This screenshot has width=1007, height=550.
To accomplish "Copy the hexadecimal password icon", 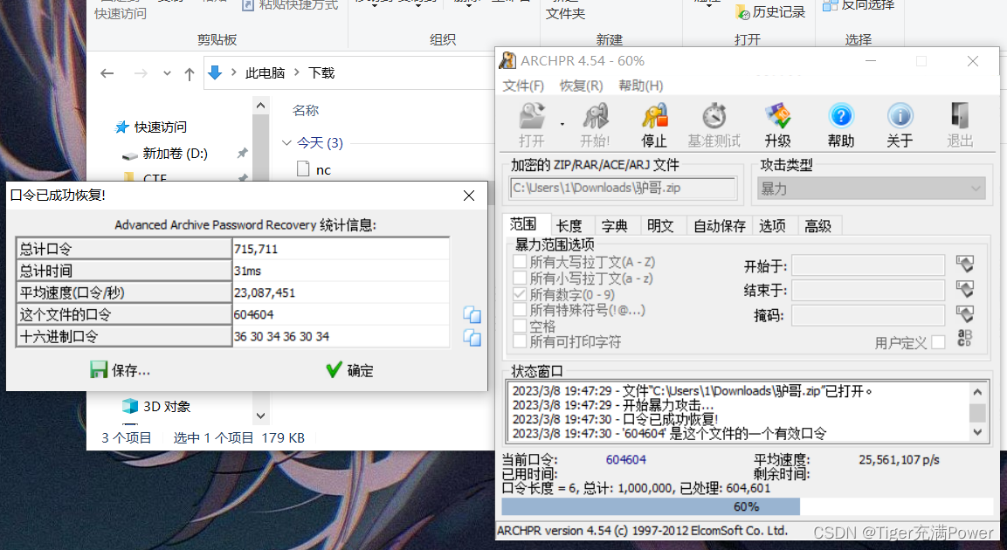I will pos(472,337).
